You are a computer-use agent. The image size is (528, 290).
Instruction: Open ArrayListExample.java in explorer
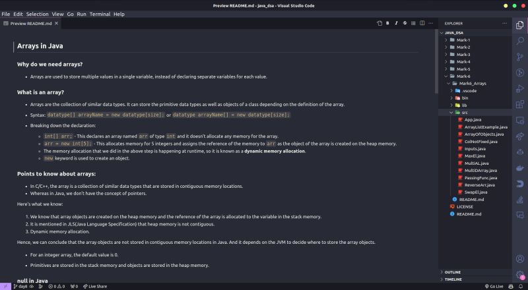pos(486,127)
